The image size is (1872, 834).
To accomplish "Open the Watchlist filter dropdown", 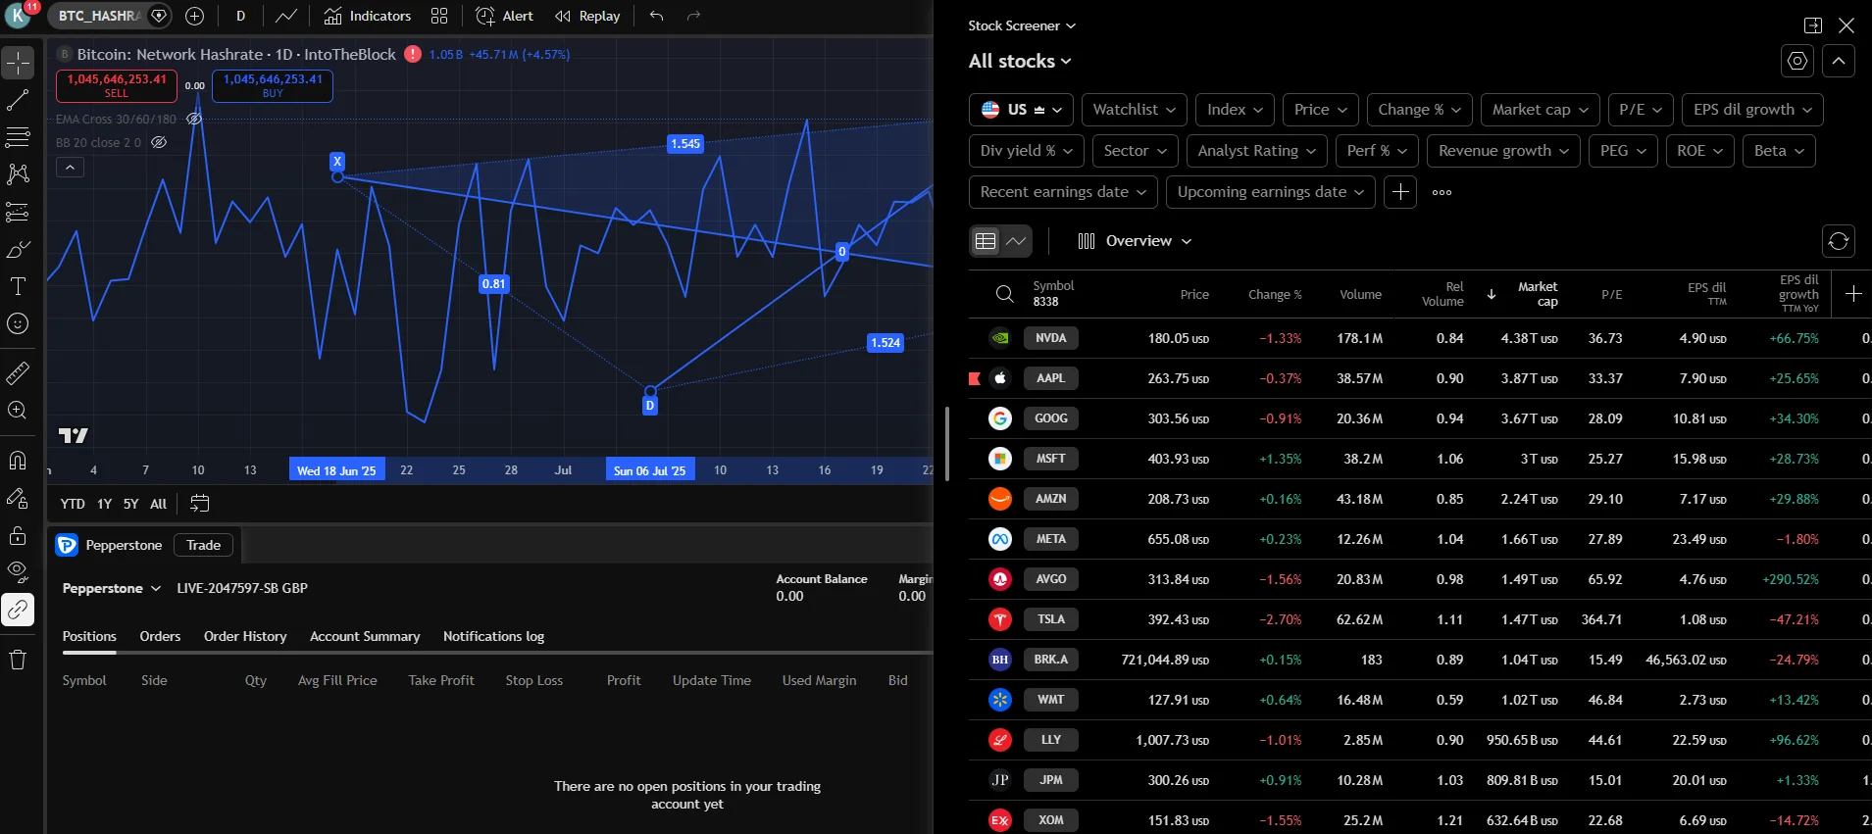I will [x=1136, y=110].
